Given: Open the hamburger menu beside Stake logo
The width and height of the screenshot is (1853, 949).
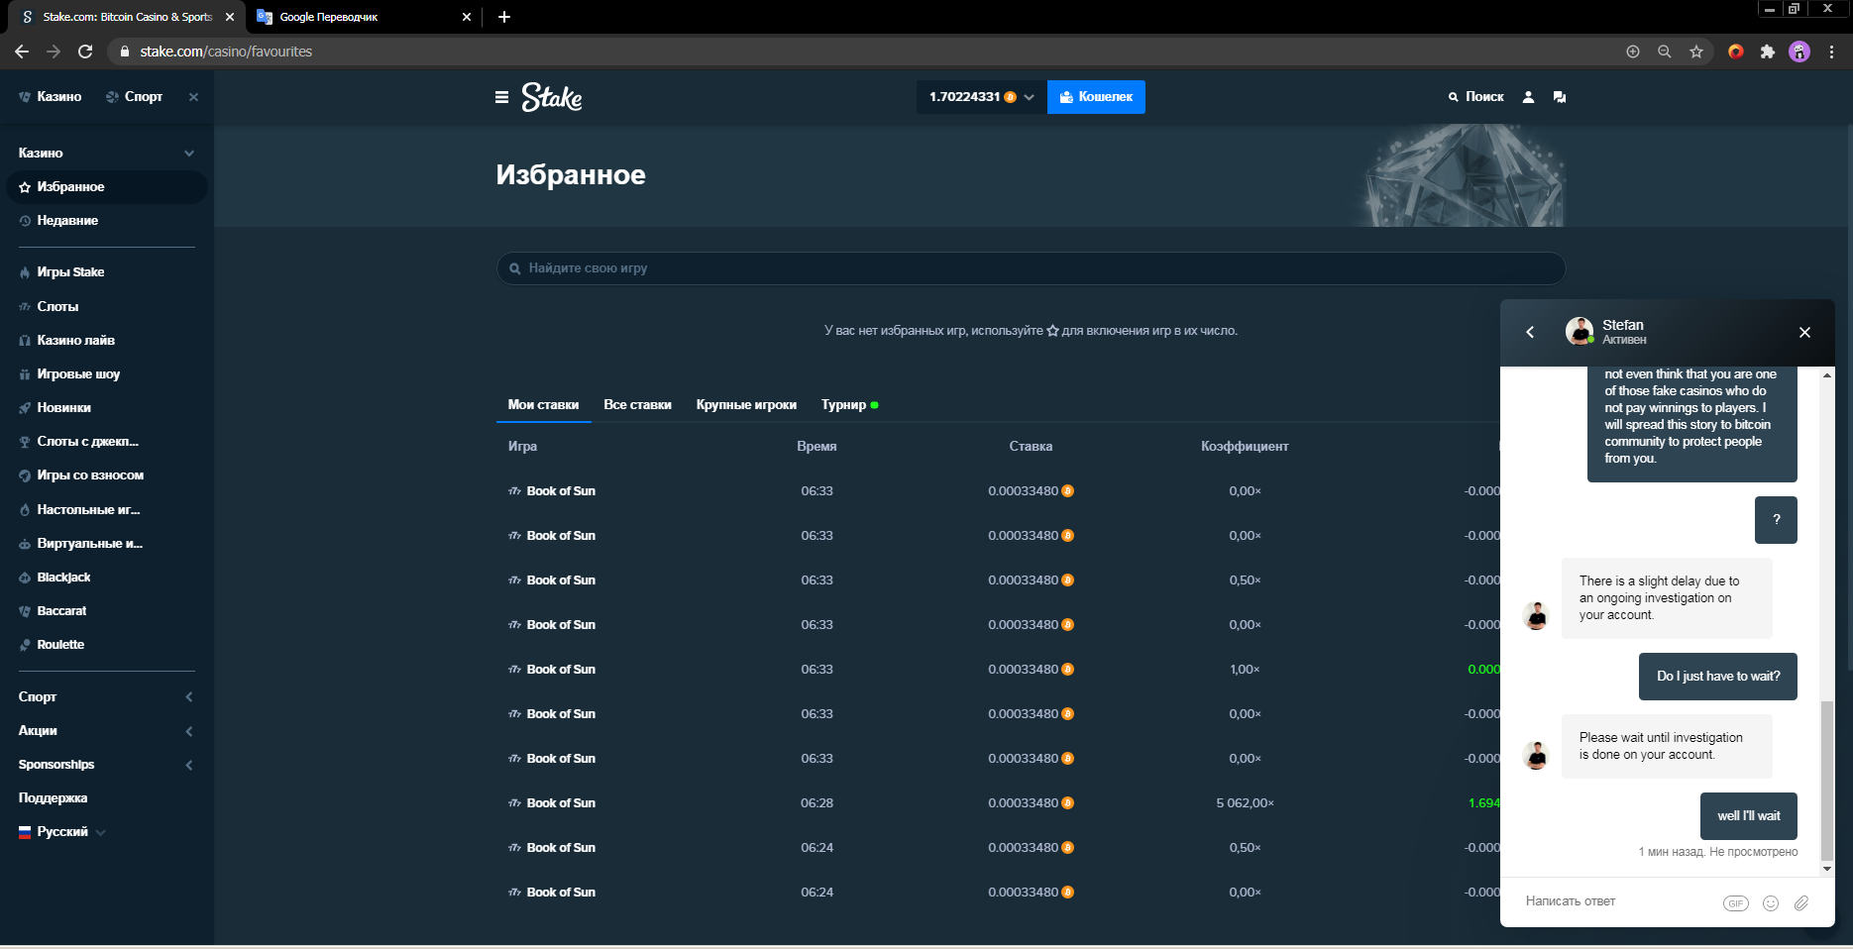Looking at the screenshot, I should 501,97.
